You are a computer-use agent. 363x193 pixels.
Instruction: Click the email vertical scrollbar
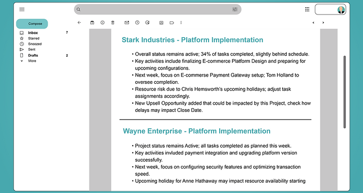point(344,92)
